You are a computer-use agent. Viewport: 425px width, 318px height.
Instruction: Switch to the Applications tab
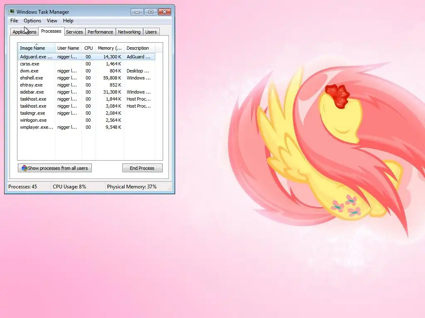coord(24,31)
